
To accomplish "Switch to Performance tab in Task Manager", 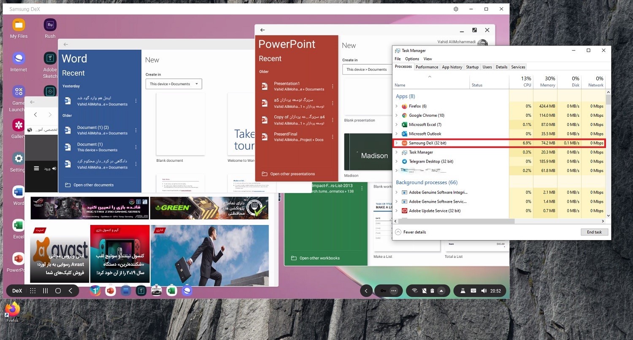I will [x=427, y=67].
